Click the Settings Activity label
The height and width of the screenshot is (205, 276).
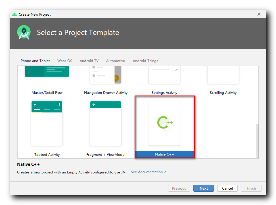click(164, 92)
